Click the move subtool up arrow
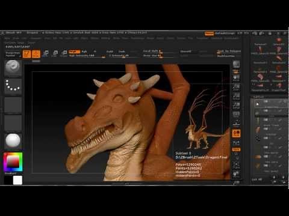Image resolution: width=289 pixels, height=216 pixels. [274, 177]
